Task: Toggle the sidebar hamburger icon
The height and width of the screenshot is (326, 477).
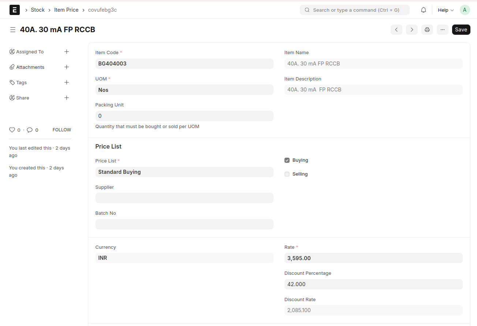Action: click(13, 30)
